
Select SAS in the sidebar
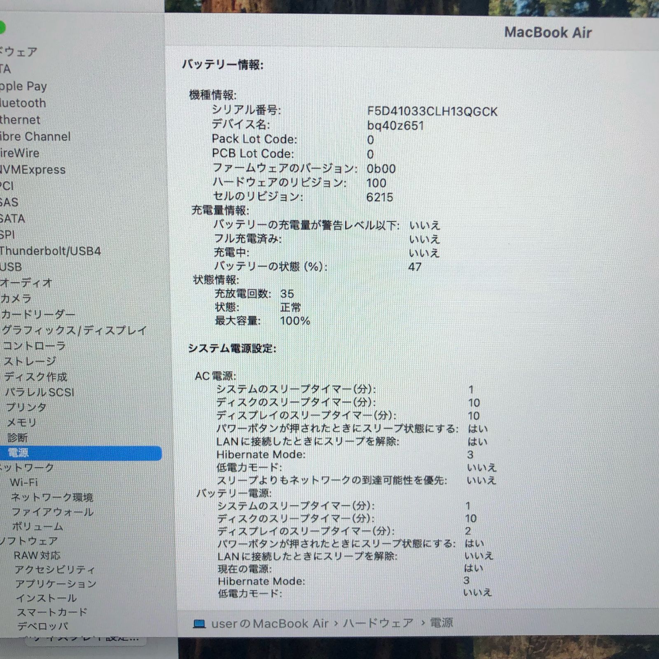pyautogui.click(x=9, y=202)
